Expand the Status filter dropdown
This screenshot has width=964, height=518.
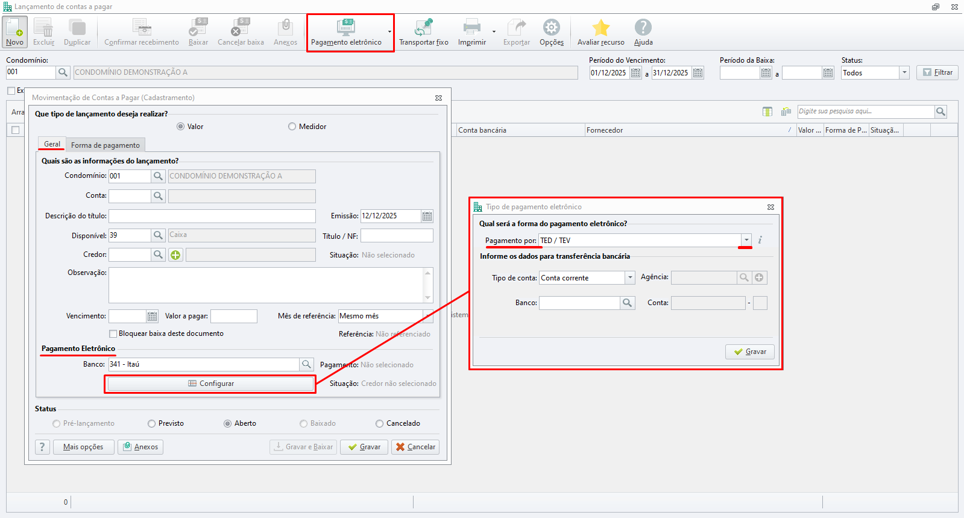(x=904, y=72)
